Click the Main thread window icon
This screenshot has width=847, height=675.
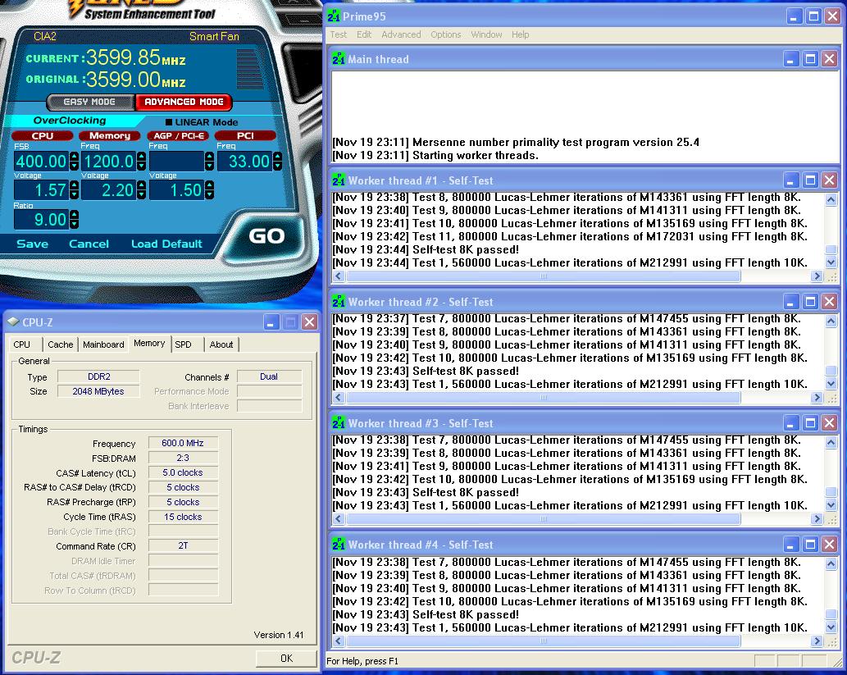point(339,59)
